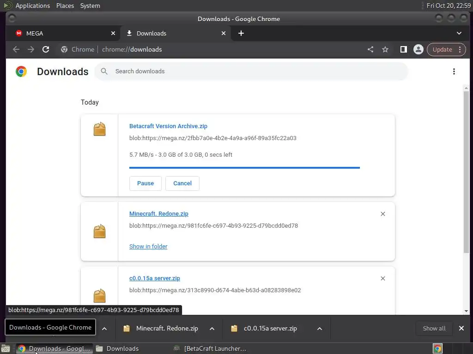Viewport: 473px width, 354px height.
Task: Pause the Betacraft download
Action: 146,183
